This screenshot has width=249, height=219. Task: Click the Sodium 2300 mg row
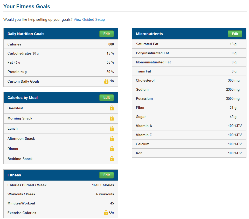189,89
